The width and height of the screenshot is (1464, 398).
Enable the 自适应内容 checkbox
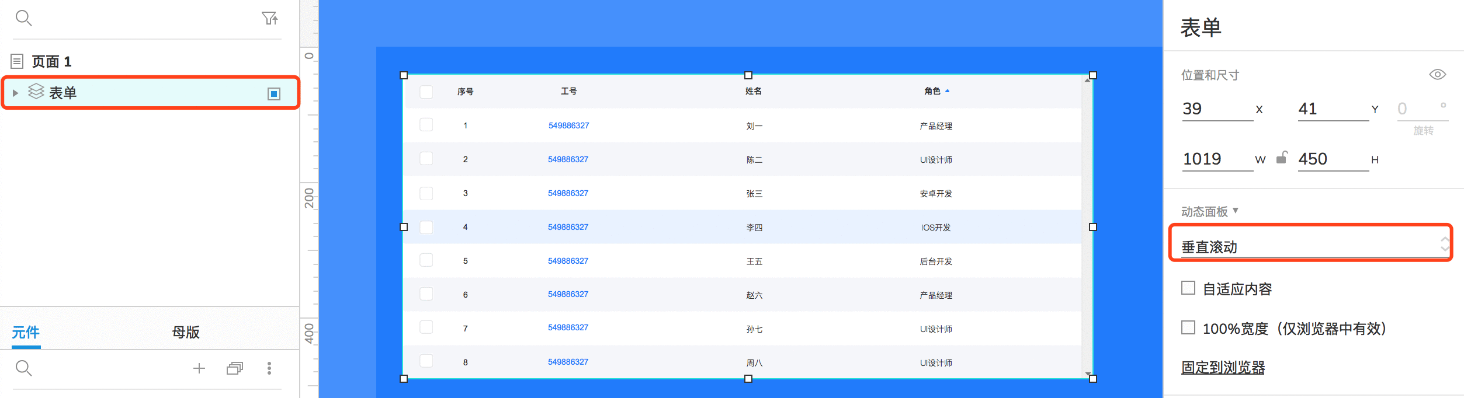pyautogui.click(x=1188, y=288)
